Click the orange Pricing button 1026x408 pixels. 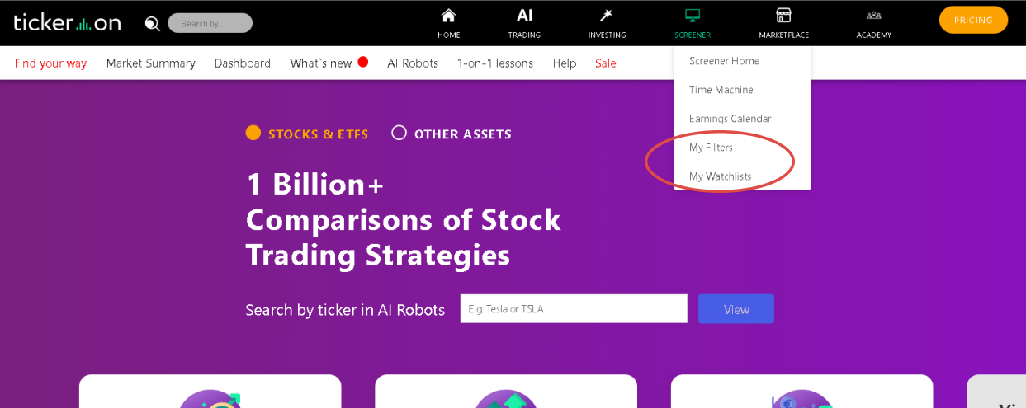click(973, 20)
